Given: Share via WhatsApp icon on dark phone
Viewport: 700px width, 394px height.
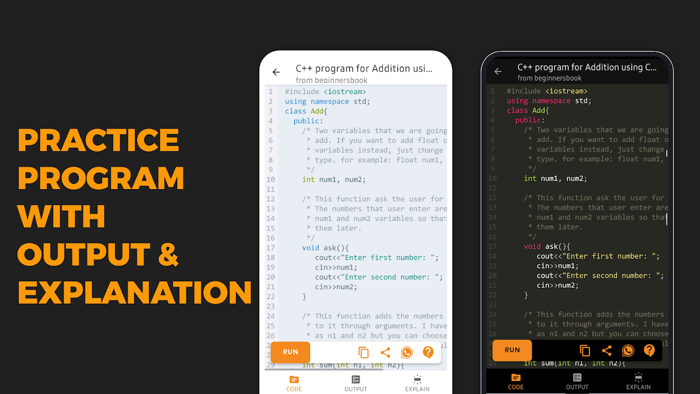Looking at the screenshot, I should (628, 351).
